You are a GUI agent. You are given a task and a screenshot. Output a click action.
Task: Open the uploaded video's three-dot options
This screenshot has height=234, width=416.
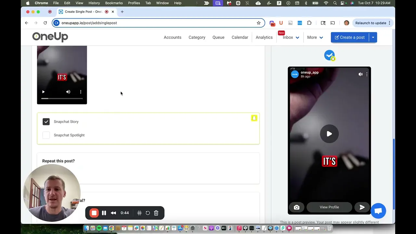click(81, 92)
